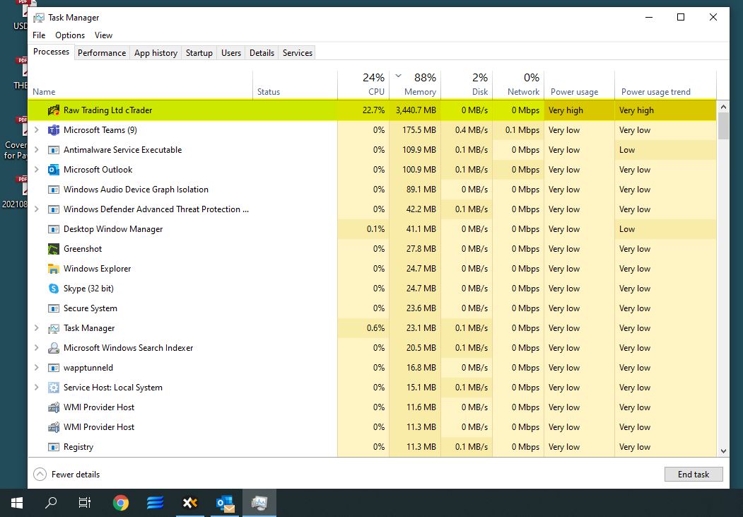
Task: Sort by the Power usage column
Action: [580, 86]
